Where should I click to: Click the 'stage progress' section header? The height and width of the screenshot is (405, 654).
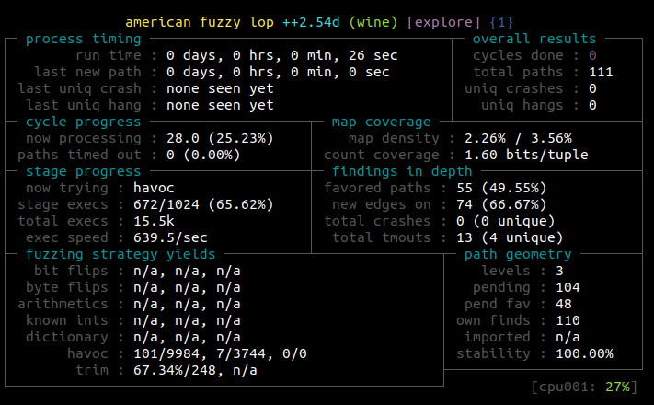[x=84, y=171]
